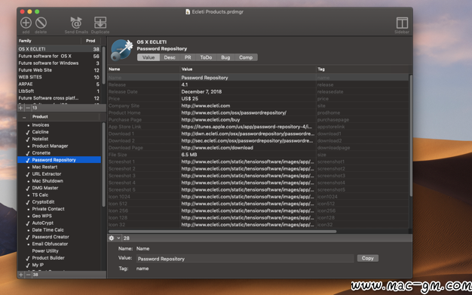This screenshot has width=472, height=295.
Task: Open the Send Emails tool
Action: point(76,23)
